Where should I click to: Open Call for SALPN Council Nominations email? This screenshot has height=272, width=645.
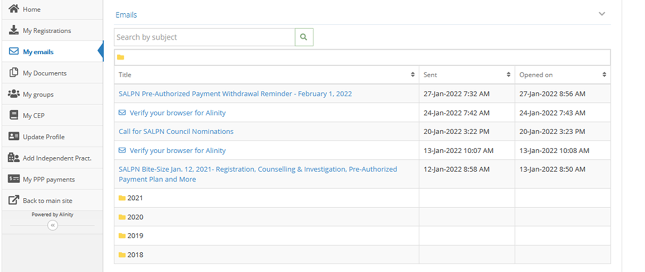click(176, 132)
